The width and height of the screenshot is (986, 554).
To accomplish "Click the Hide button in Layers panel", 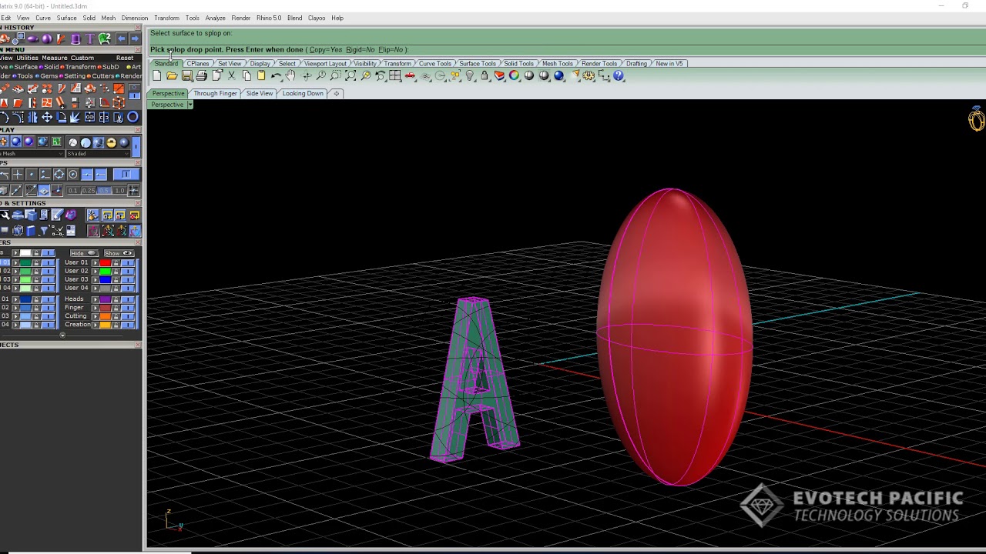I will click(83, 253).
